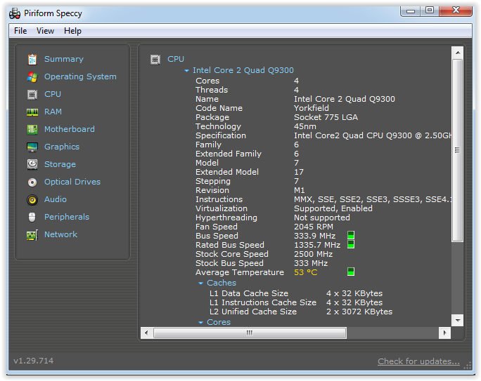Click the RAM stick icon in sidebar
This screenshot has width=481, height=381.
pyautogui.click(x=32, y=112)
